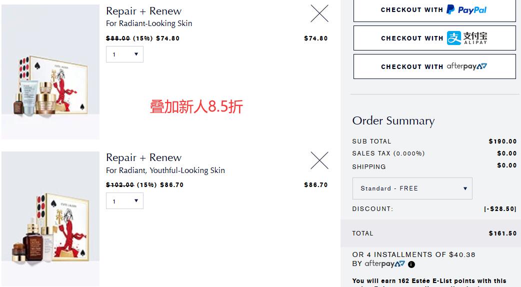This screenshot has height=287, width=521.
Task: Click the Afterpay info icon
Action: (411, 264)
